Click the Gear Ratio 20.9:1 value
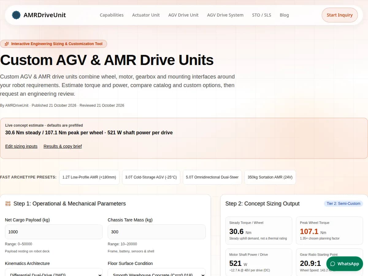Viewport: 368px width, 276px height. coord(310,263)
